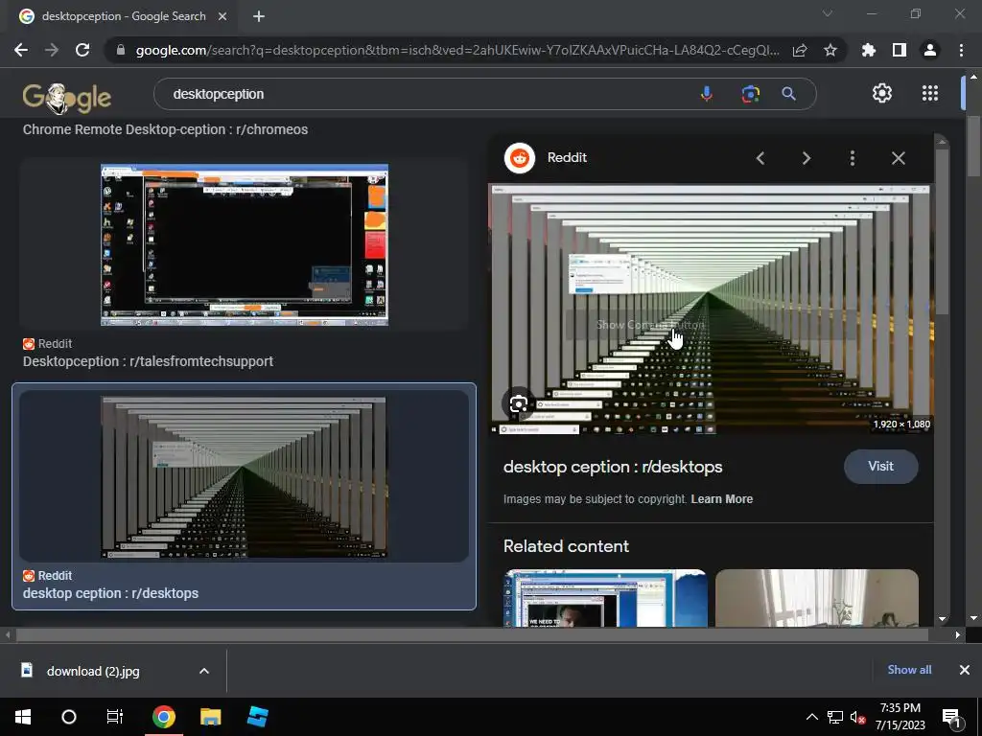This screenshot has width=982, height=736.
Task: Bookmark this page with star icon
Action: pyautogui.click(x=830, y=50)
